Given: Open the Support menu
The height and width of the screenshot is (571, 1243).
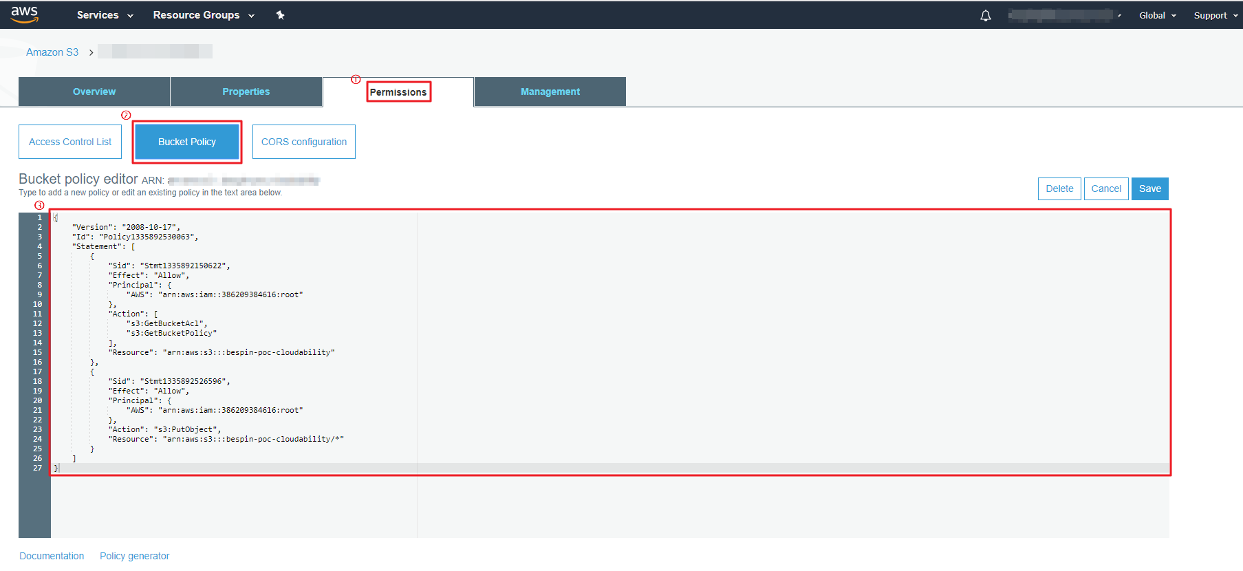Looking at the screenshot, I should click(1215, 15).
